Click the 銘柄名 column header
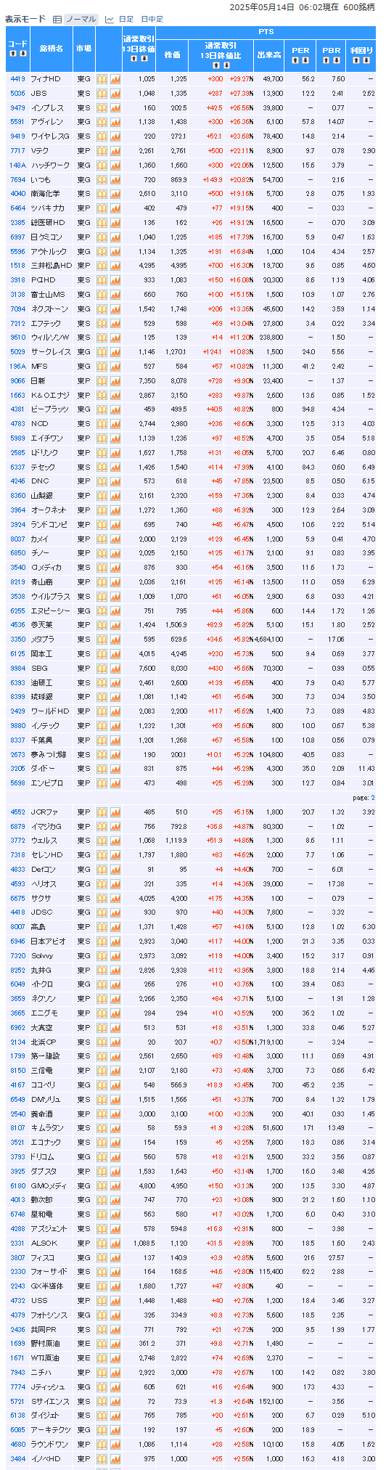Screen dimensions: 386x1470 [x=51, y=49]
